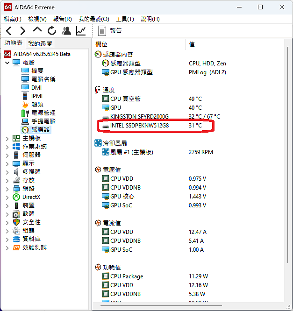Open the user icon in the toolbar
The height and width of the screenshot is (311, 293).
(x=66, y=31)
